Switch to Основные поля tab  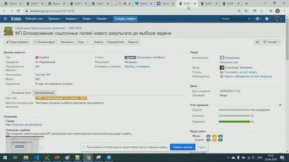click(21, 93)
